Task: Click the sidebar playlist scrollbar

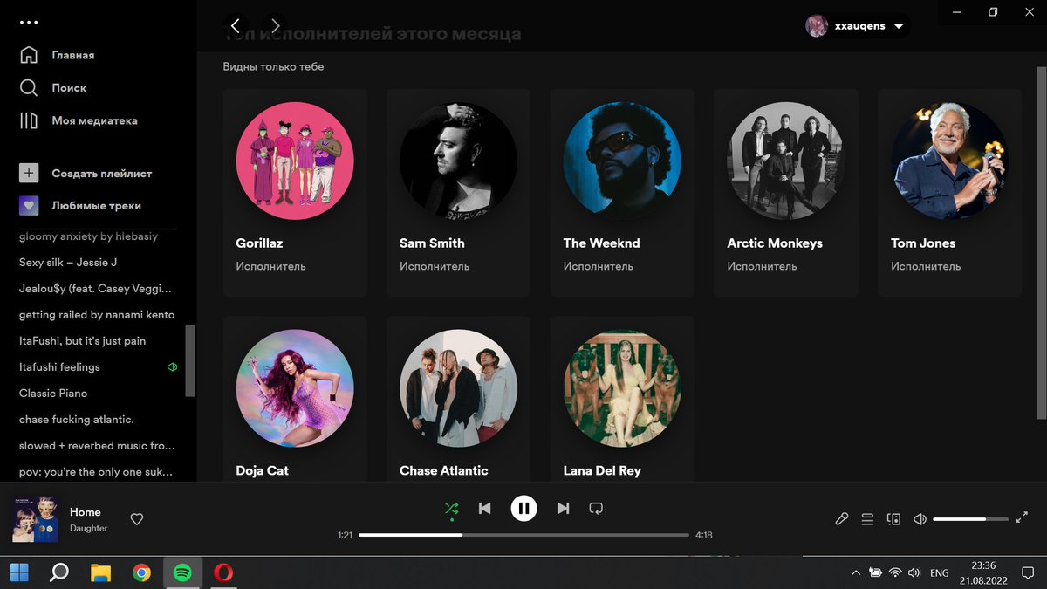Action: click(x=191, y=360)
